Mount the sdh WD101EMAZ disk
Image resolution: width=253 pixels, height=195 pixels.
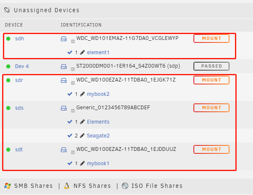pyautogui.click(x=211, y=38)
